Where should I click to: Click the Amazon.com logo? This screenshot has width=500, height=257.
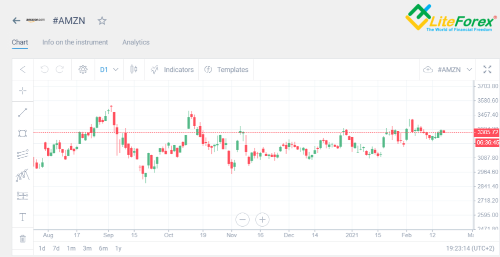pyautogui.click(x=35, y=20)
